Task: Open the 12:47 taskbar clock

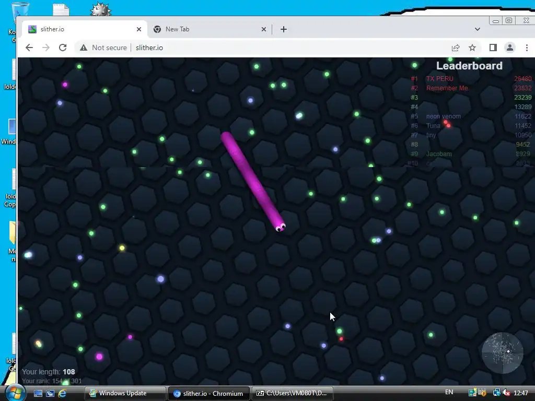Action: 521,393
